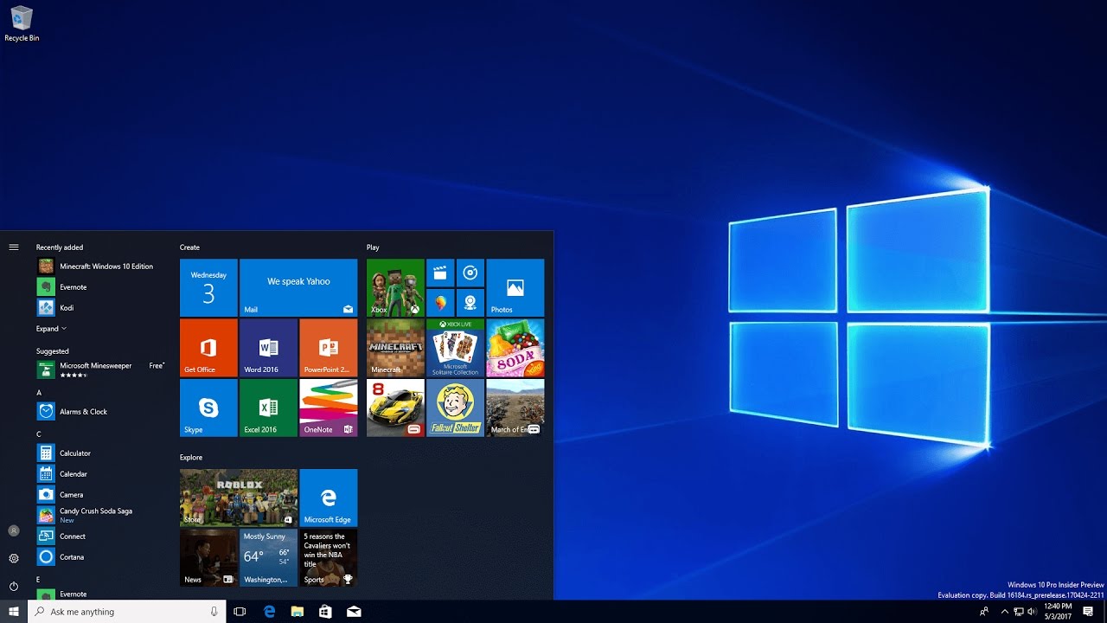
Task: Click the microphone icon in search box
Action: [214, 612]
